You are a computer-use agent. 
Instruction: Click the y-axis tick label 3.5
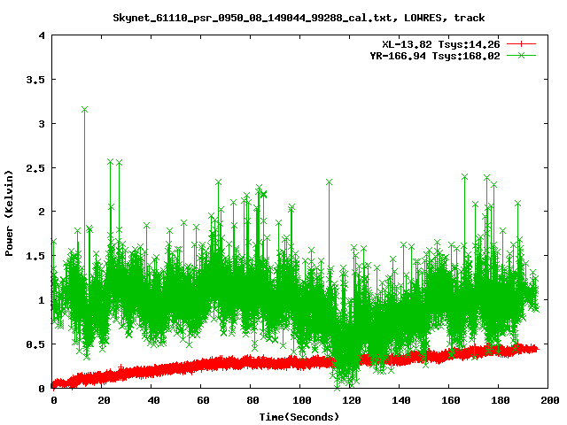[x=36, y=80]
